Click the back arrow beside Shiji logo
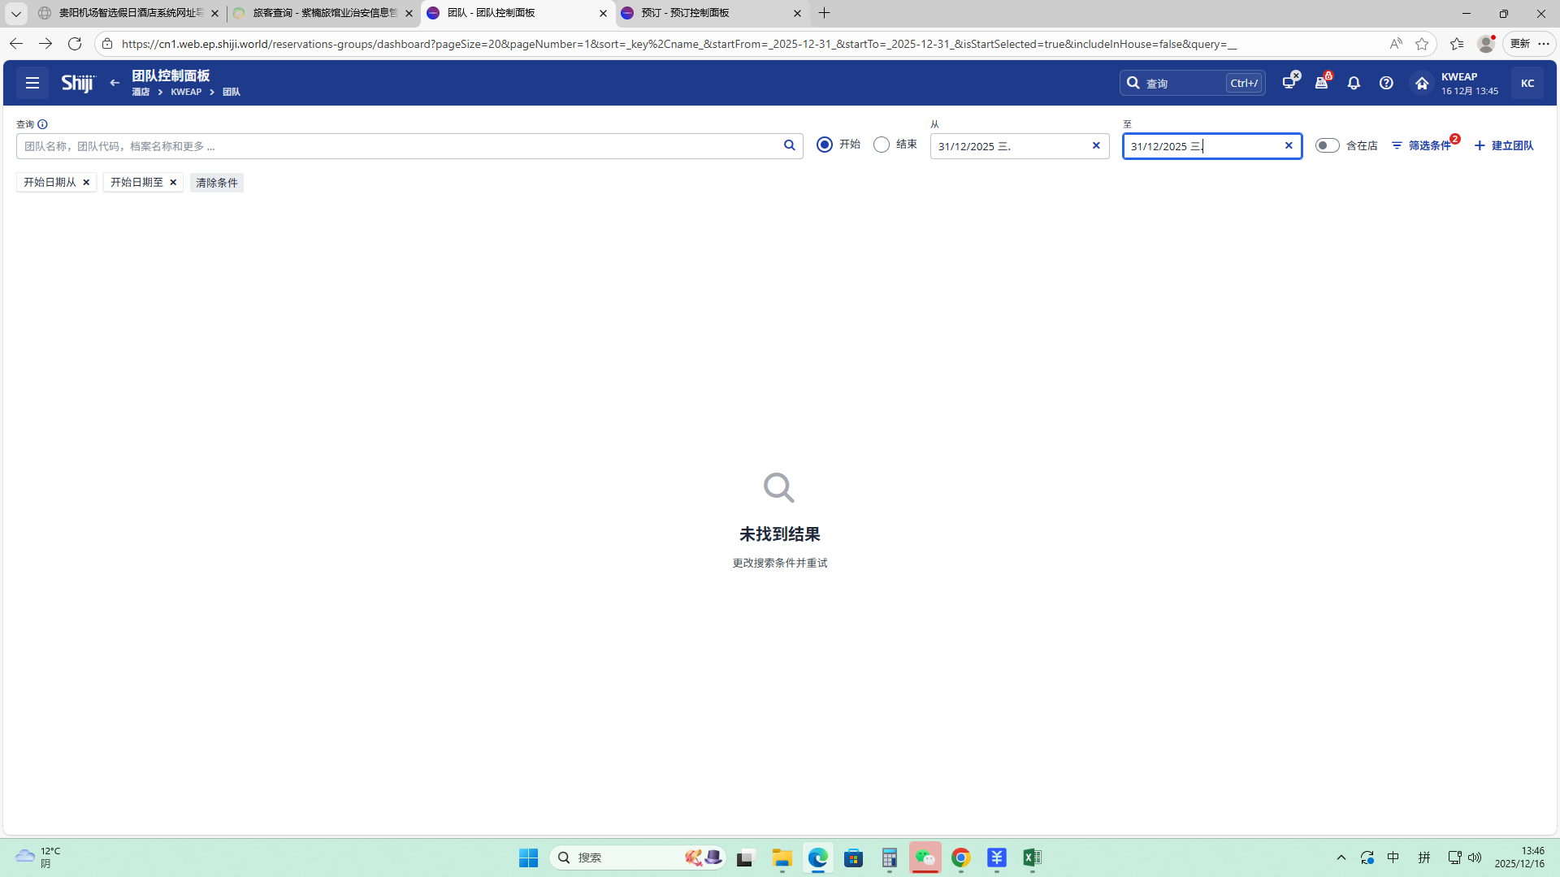 115,83
